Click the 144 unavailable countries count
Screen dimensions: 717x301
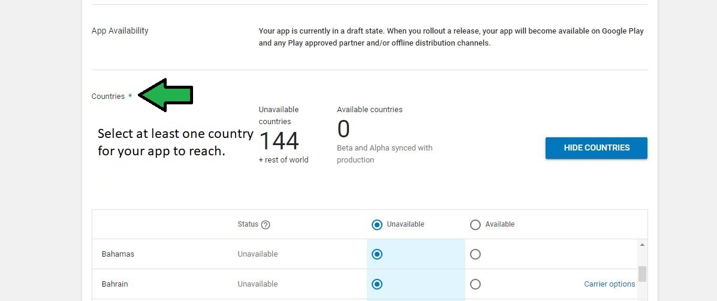pyautogui.click(x=279, y=141)
